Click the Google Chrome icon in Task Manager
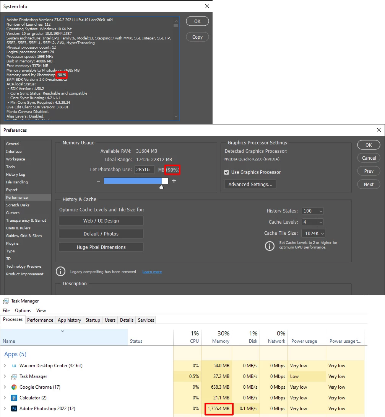 (14, 387)
